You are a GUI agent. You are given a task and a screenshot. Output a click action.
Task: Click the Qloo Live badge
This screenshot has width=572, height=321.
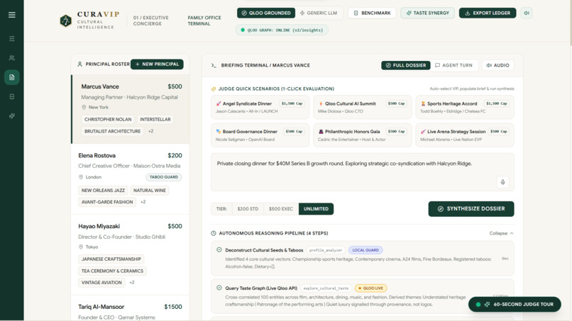pyautogui.click(x=370, y=288)
